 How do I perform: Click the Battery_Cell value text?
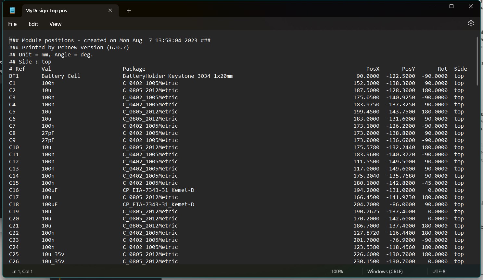point(61,76)
